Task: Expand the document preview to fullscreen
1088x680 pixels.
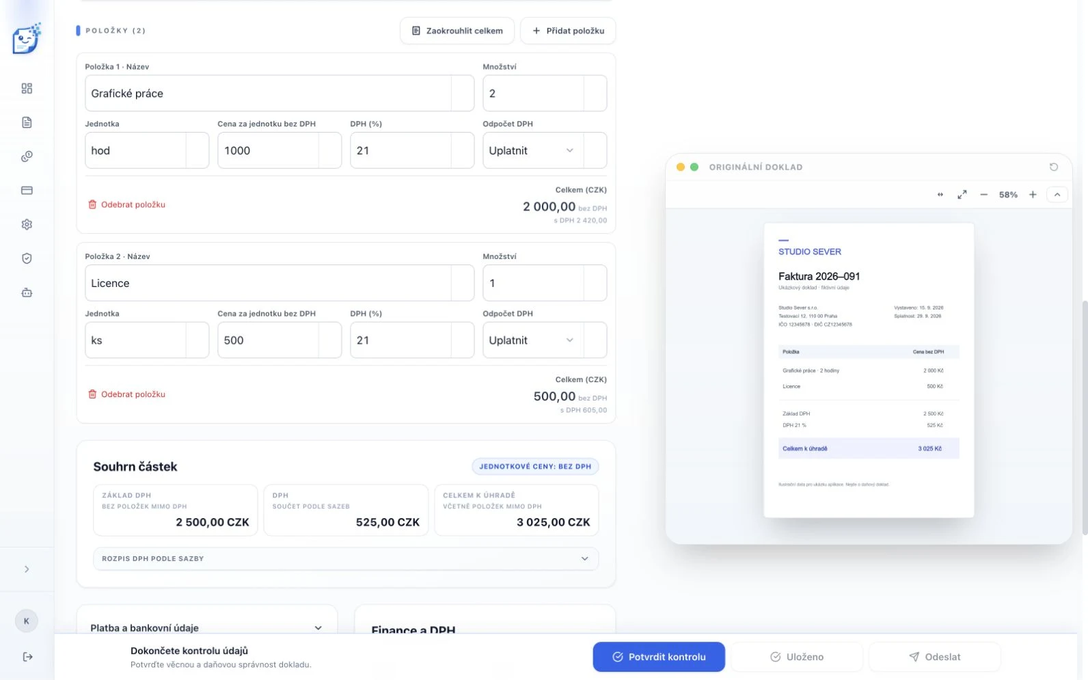Action: click(962, 195)
